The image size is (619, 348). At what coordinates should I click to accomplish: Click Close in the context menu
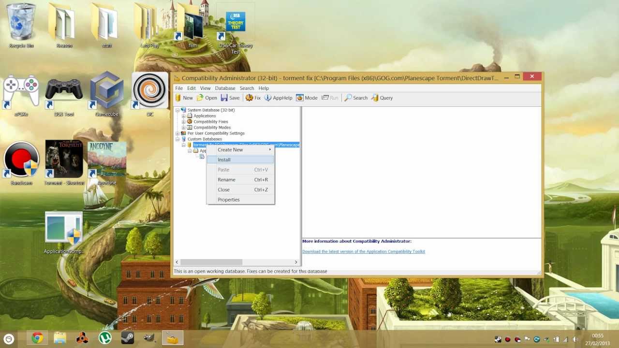point(240,189)
